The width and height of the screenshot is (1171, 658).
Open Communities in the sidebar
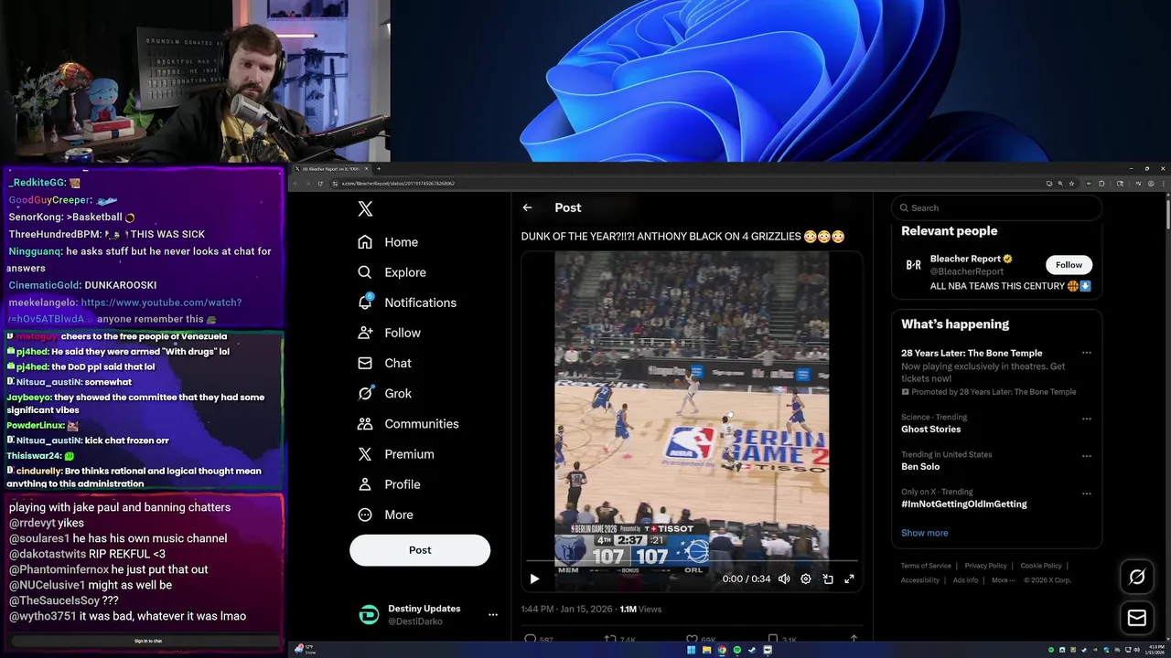point(408,423)
